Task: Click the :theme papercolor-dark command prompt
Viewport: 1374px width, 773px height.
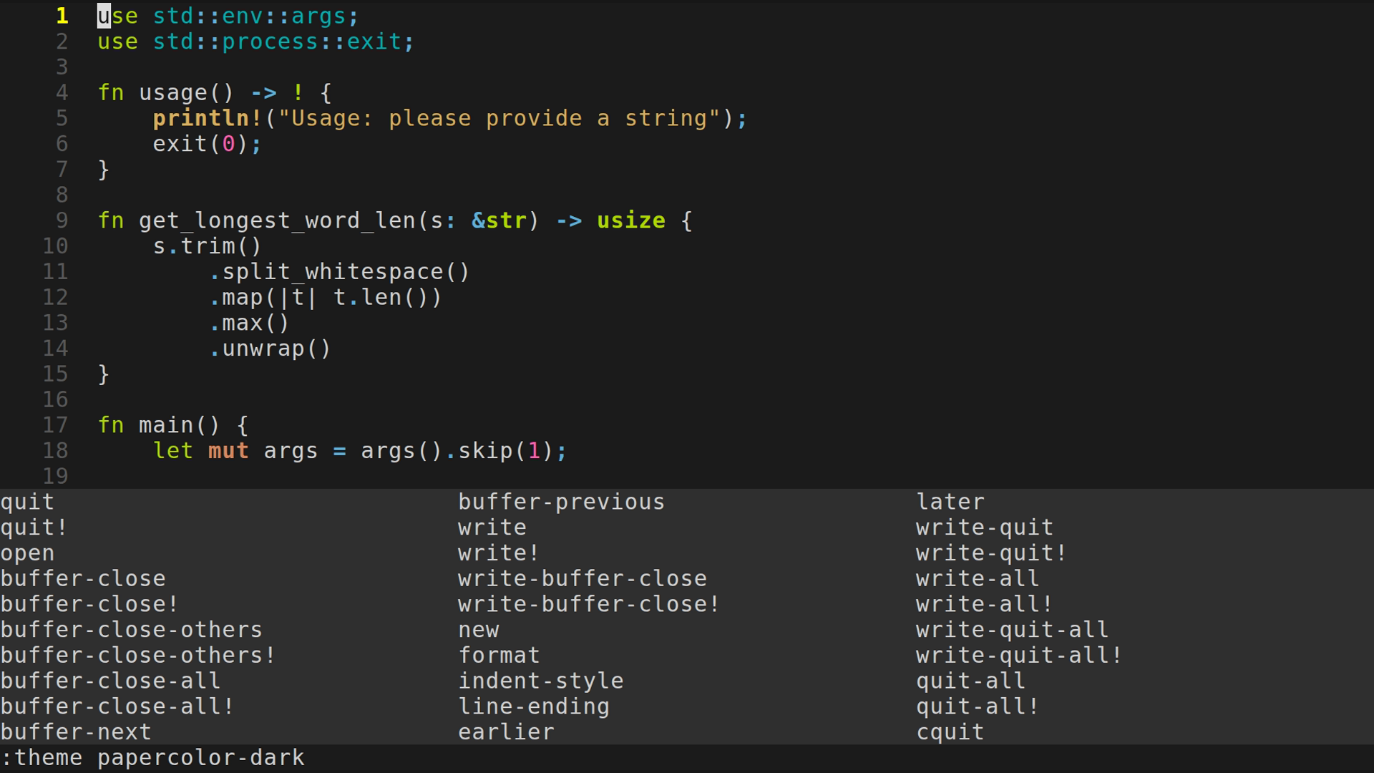Action: 153,758
